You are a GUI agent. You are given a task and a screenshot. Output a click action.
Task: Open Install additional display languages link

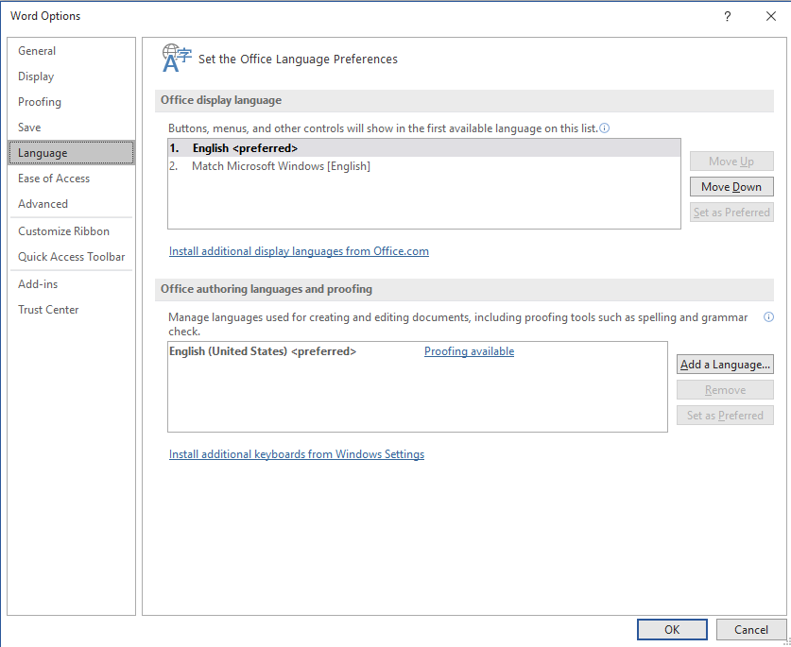299,251
